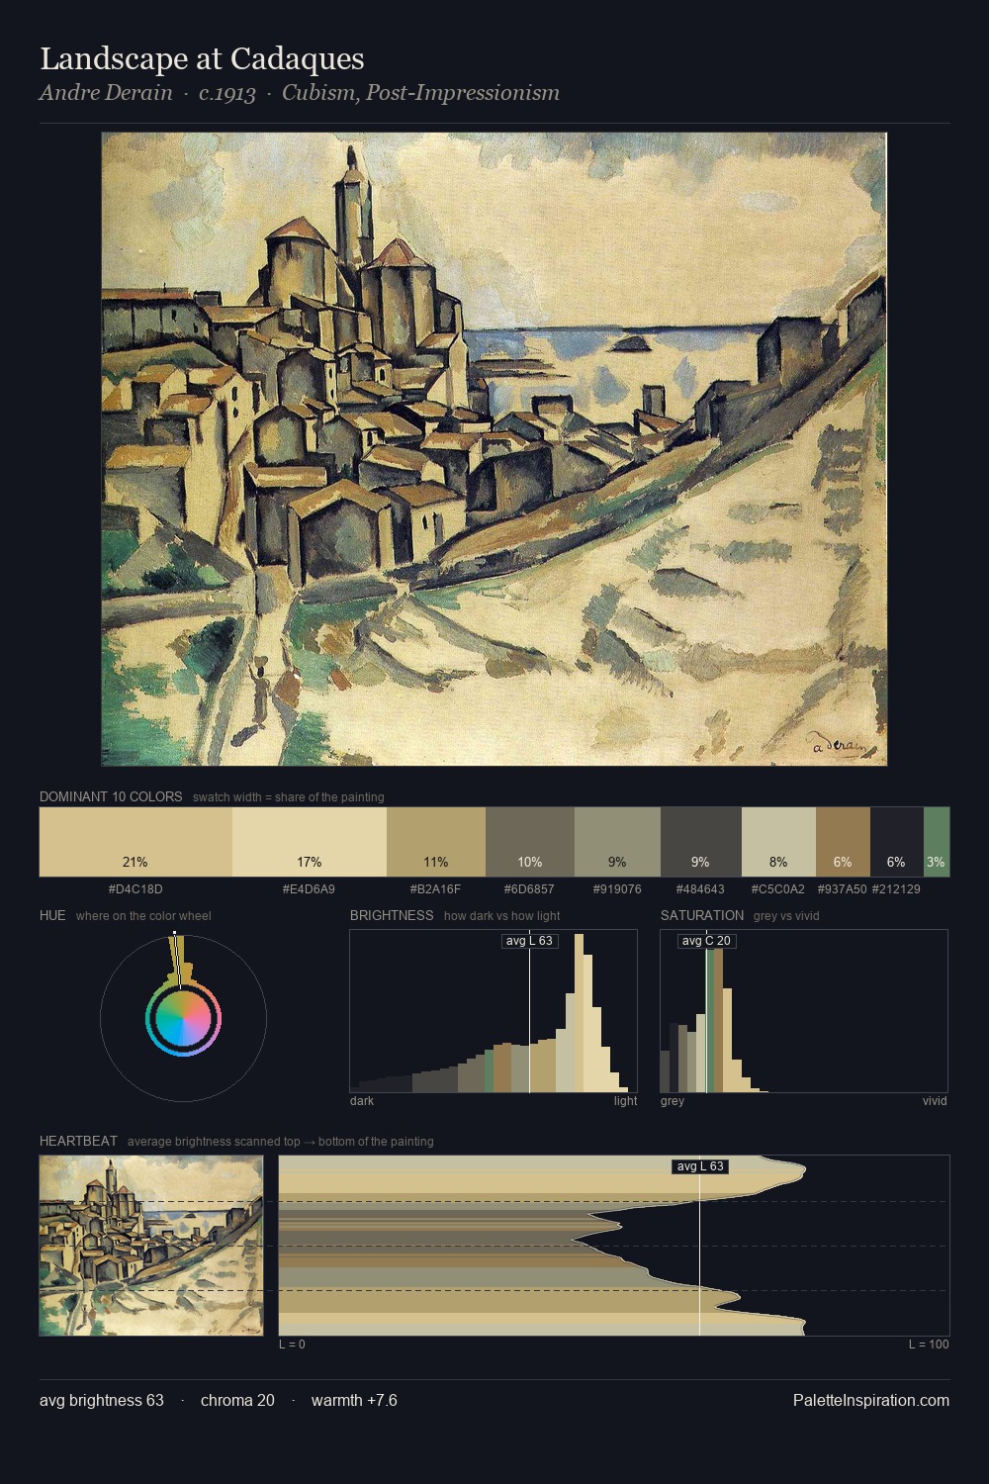Viewport: 989px width, 1484px height.
Task: Click the L = 100 axis label
Action: pos(929,1345)
